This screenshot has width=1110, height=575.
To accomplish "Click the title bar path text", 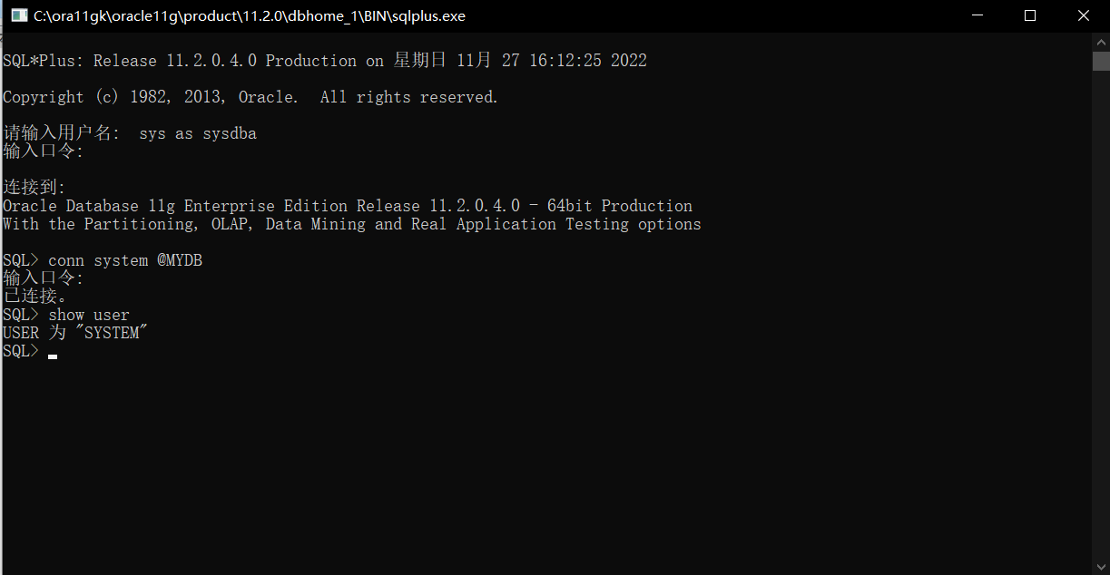I will pyautogui.click(x=250, y=15).
